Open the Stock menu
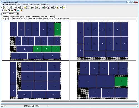 tap(19, 4)
